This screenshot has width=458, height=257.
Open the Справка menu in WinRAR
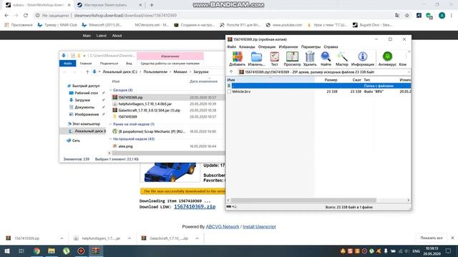point(331,46)
